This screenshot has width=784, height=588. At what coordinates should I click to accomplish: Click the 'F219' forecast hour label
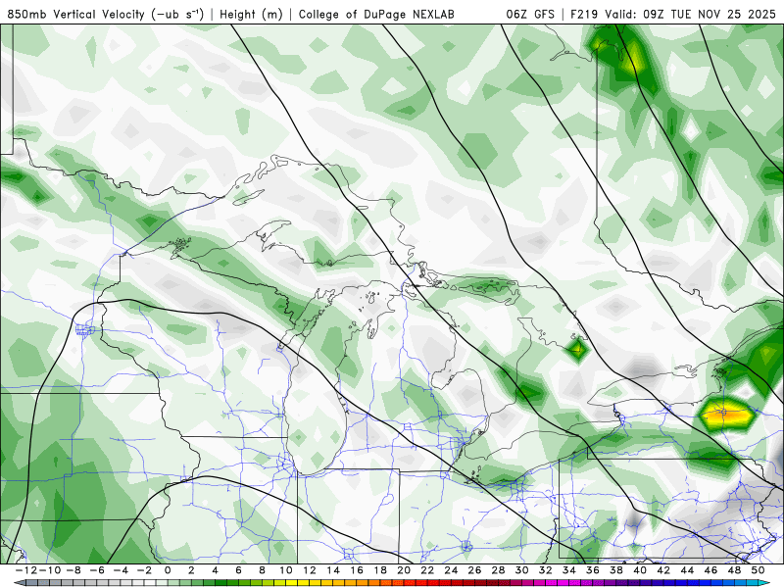[585, 14]
